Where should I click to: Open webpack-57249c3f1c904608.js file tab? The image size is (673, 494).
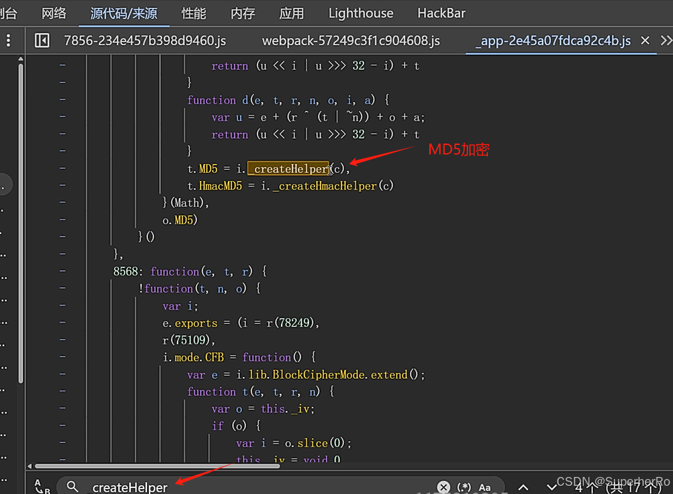350,41
